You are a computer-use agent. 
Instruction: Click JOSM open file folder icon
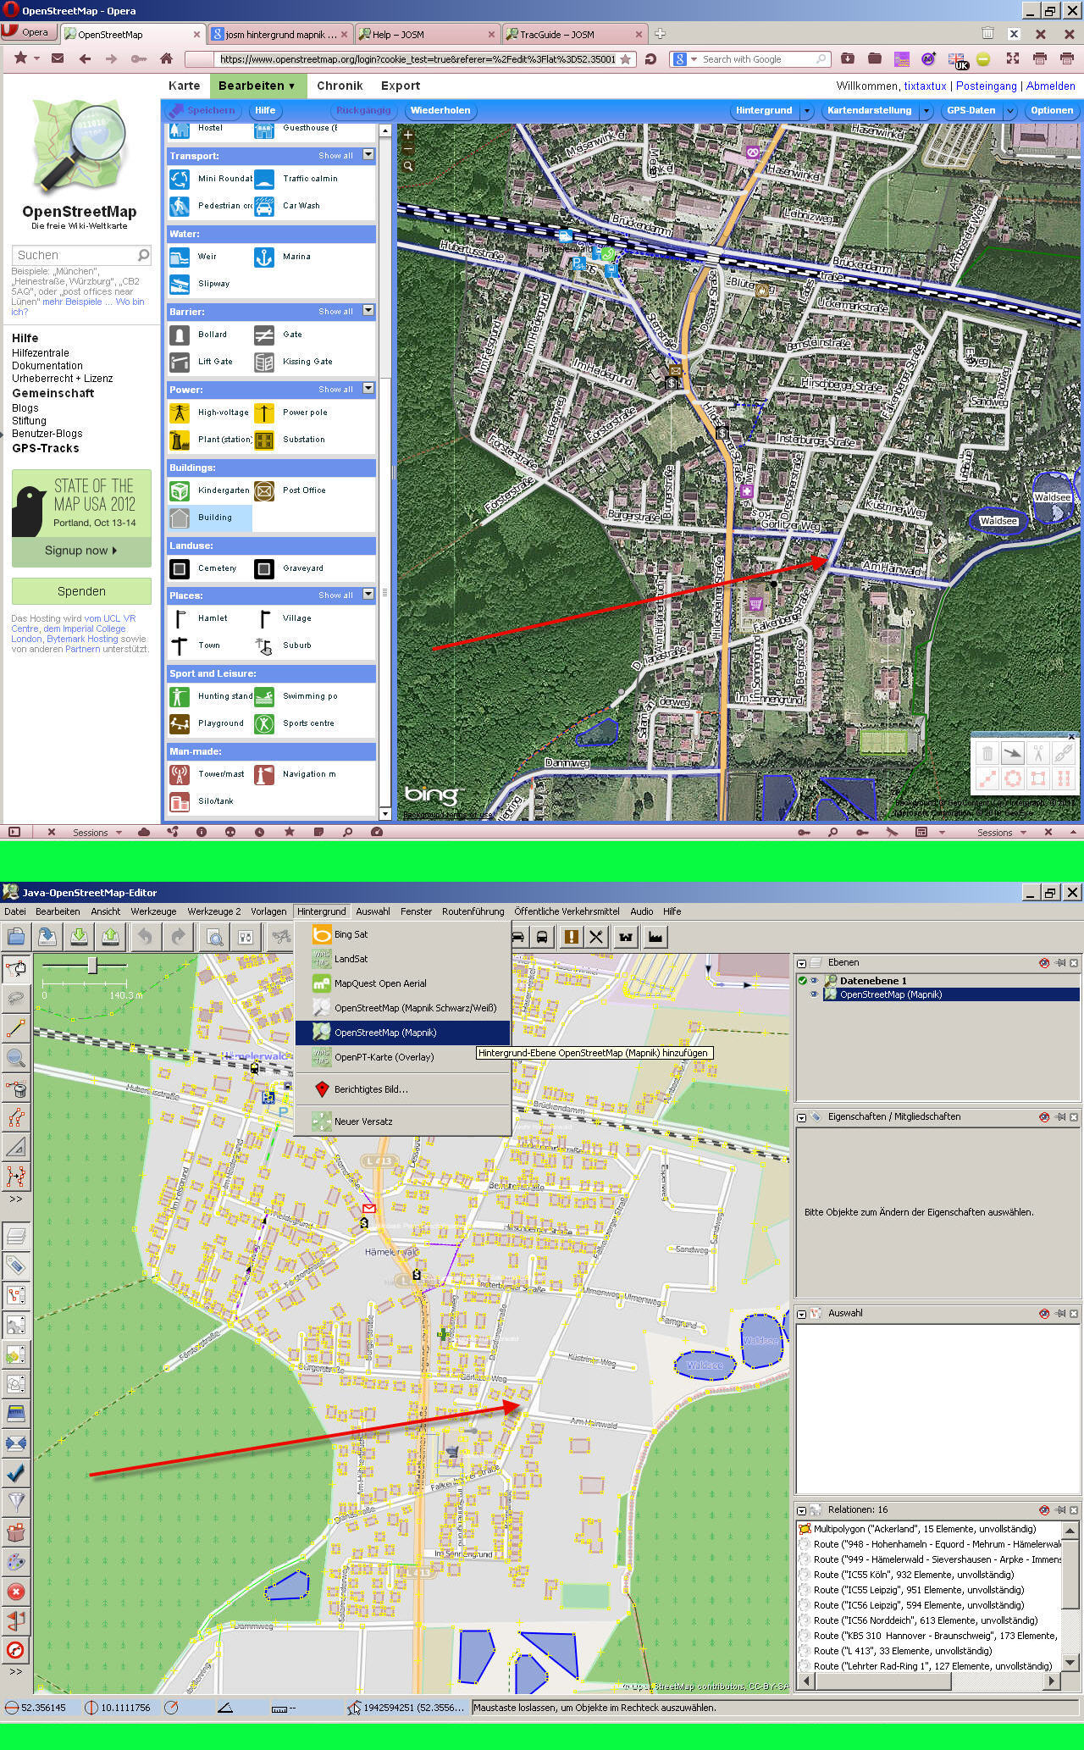(x=15, y=936)
